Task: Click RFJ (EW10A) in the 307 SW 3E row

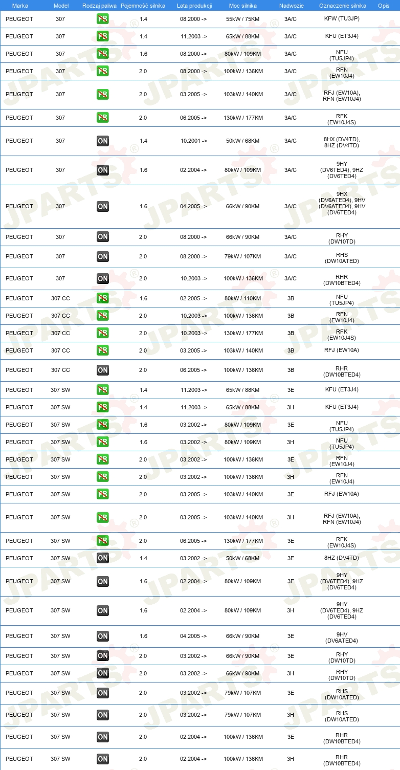Action: pyautogui.click(x=342, y=494)
